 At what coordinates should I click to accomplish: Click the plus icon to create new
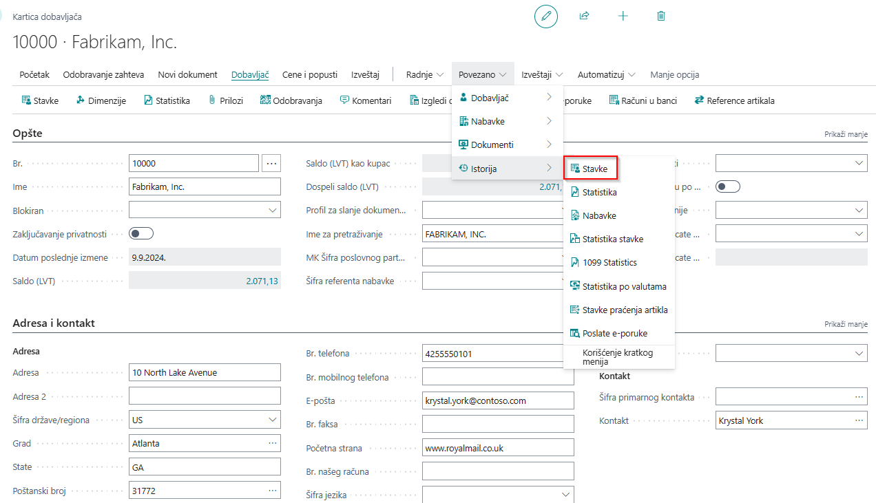[623, 16]
